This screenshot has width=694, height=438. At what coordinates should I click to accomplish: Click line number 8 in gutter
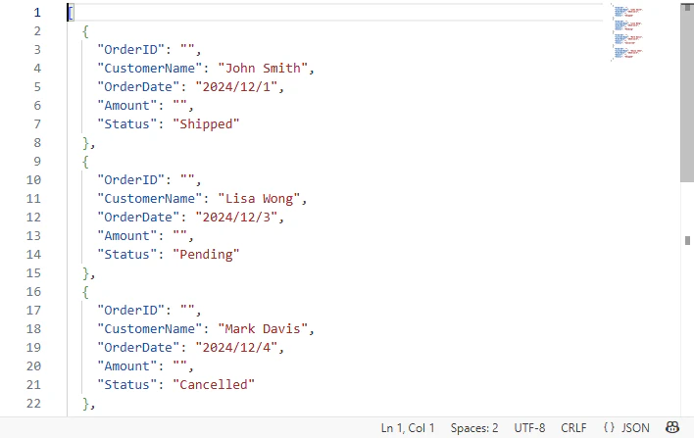[x=37, y=142]
